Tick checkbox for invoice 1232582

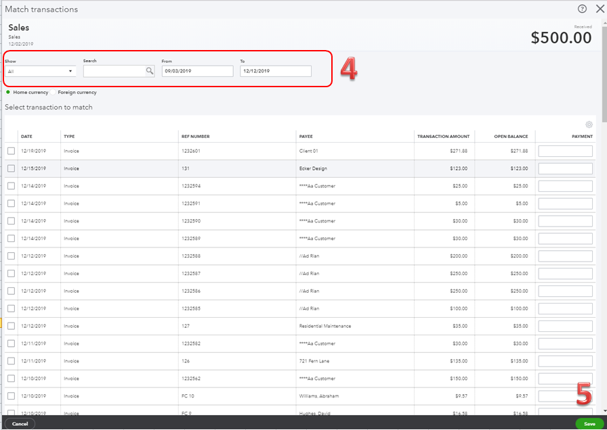click(x=12, y=343)
